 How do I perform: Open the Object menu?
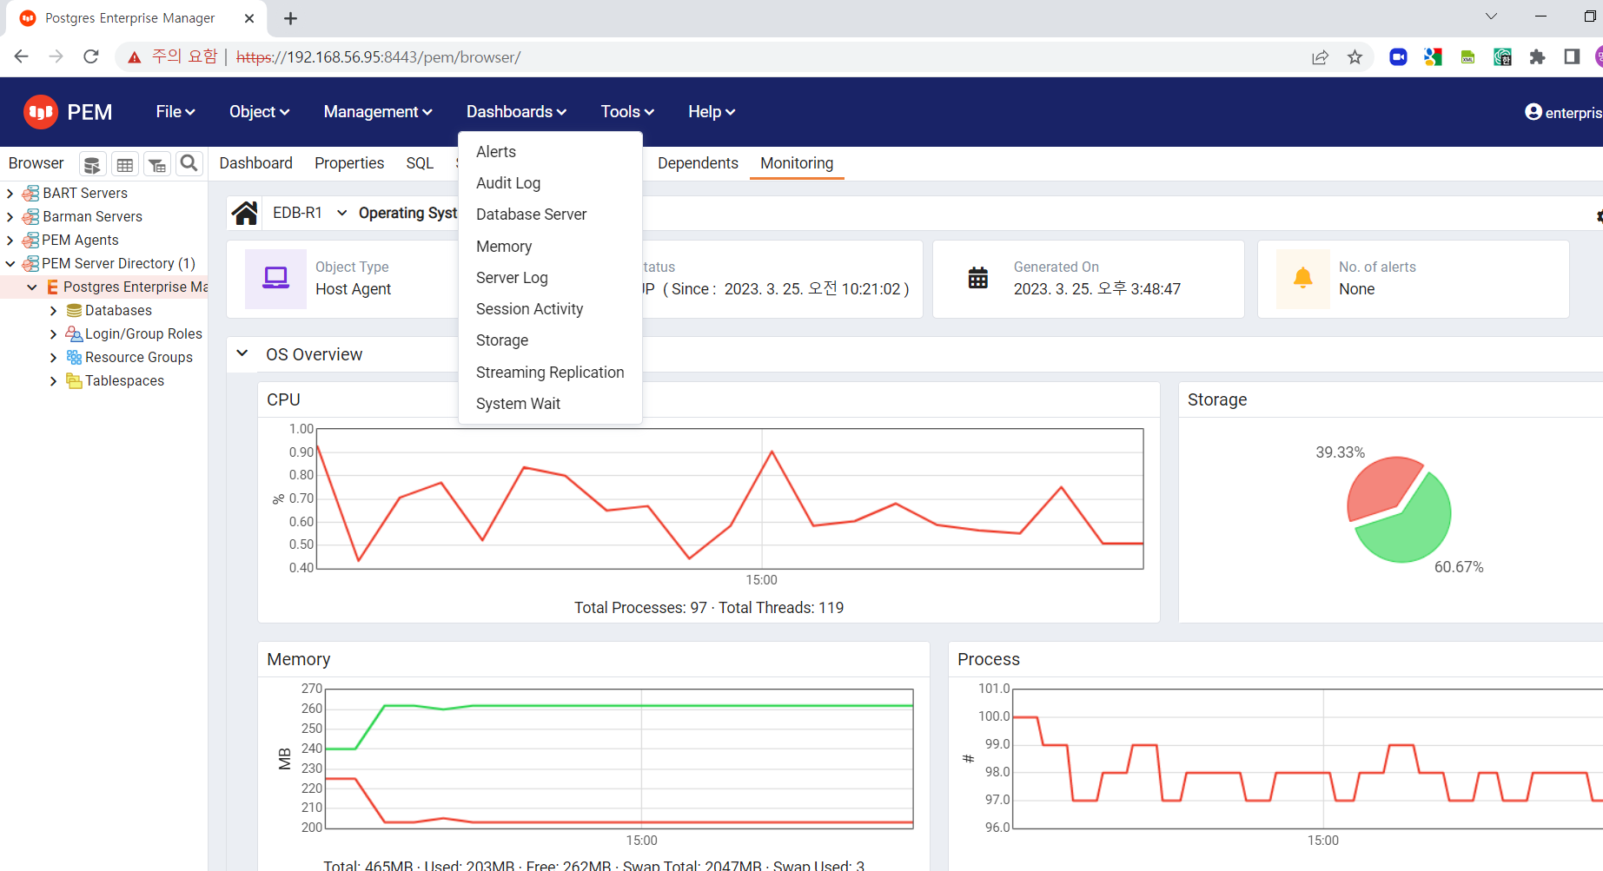[259, 112]
